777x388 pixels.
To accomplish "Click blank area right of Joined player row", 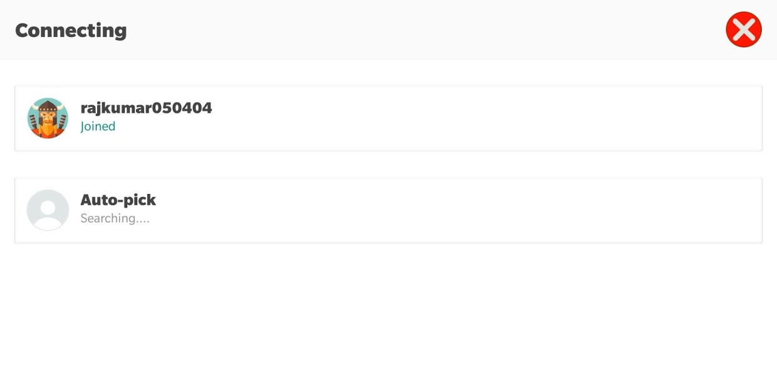I will point(501,118).
